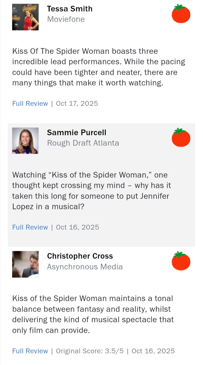The width and height of the screenshot is (203, 365).
Task: Go to Sammie Purcell's critic page
Action: pyautogui.click(x=76, y=132)
